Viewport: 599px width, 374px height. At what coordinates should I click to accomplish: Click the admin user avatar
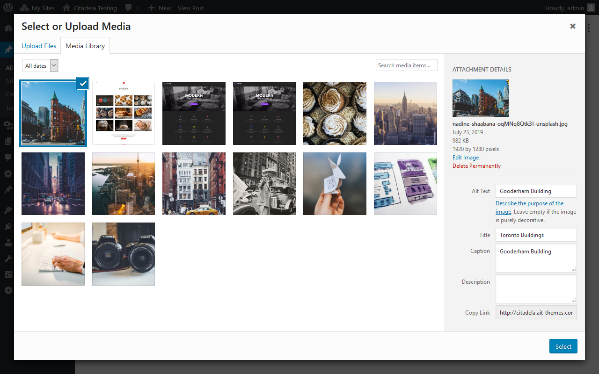(591, 8)
